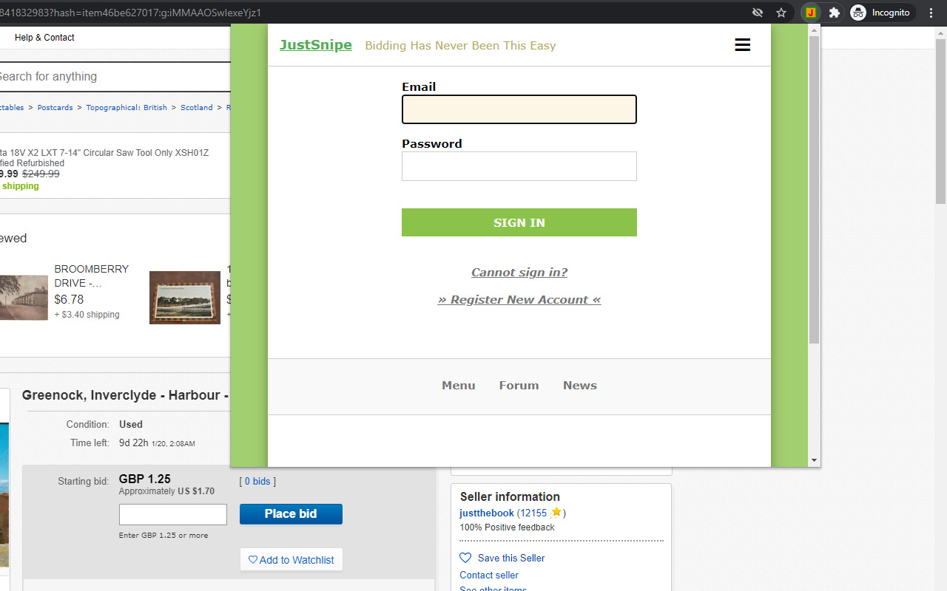Open the Contact seller link
The image size is (947, 591).
tap(489, 575)
